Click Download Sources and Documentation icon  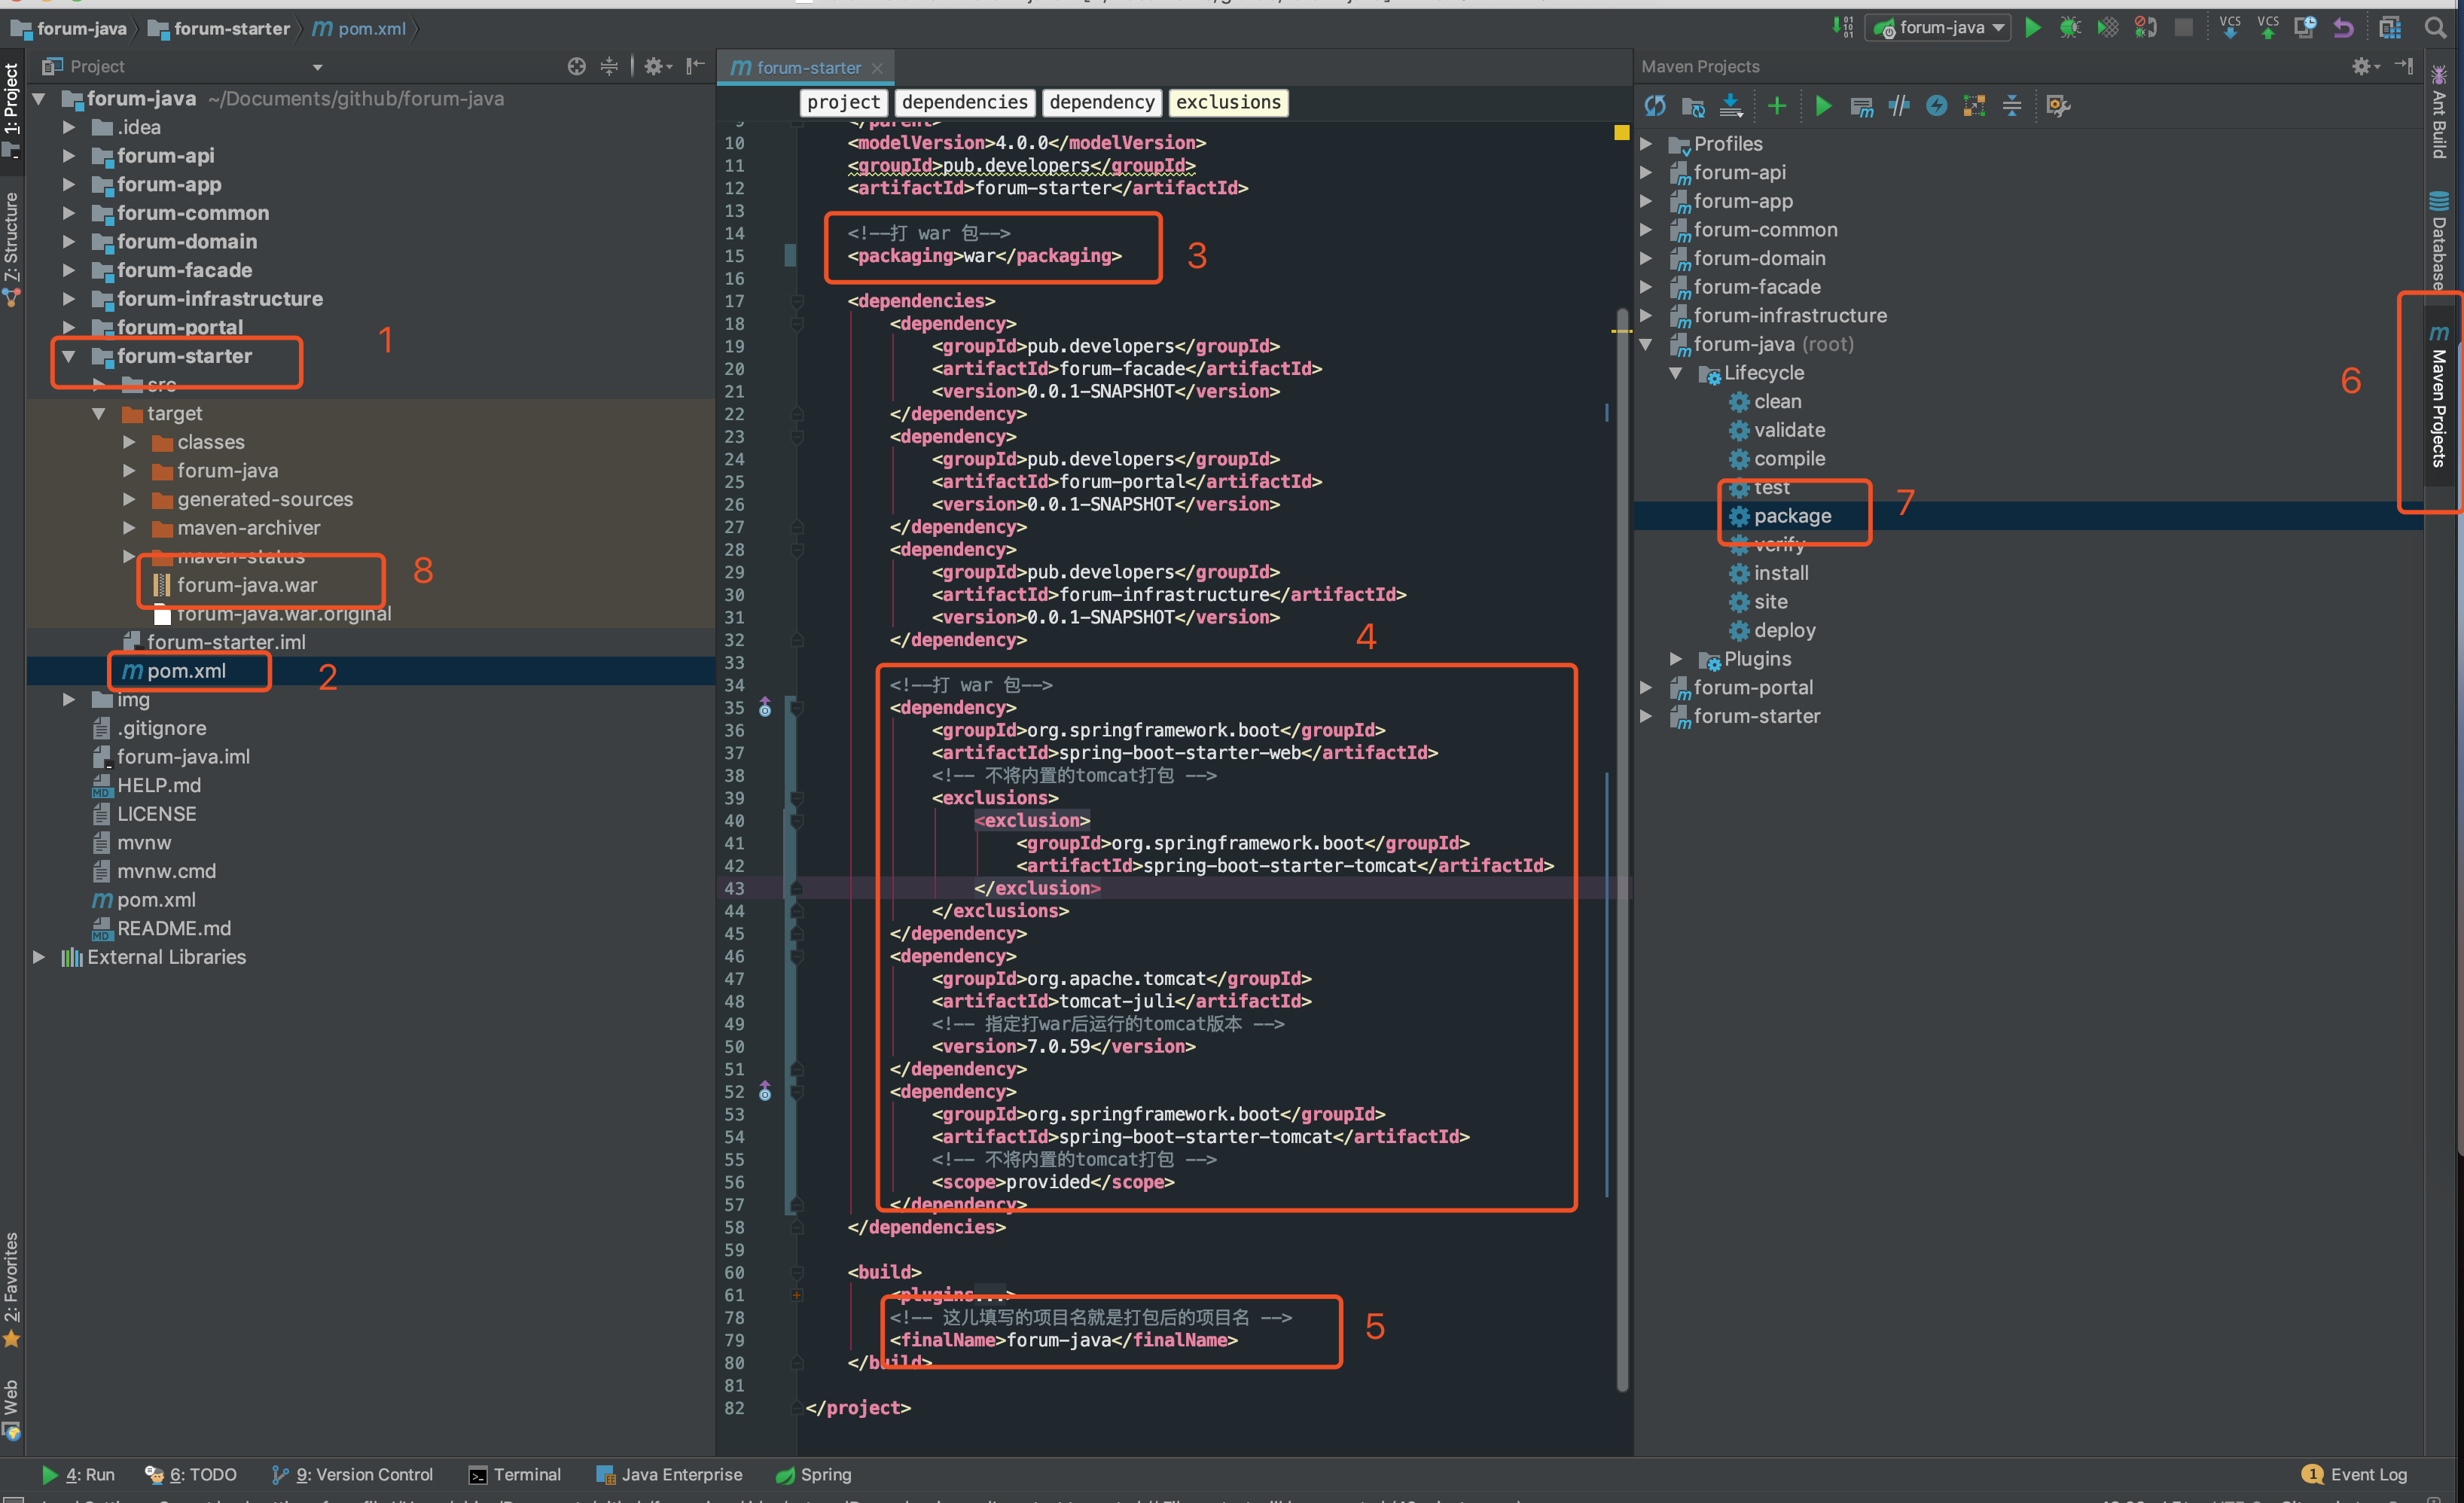pyautogui.click(x=1731, y=106)
